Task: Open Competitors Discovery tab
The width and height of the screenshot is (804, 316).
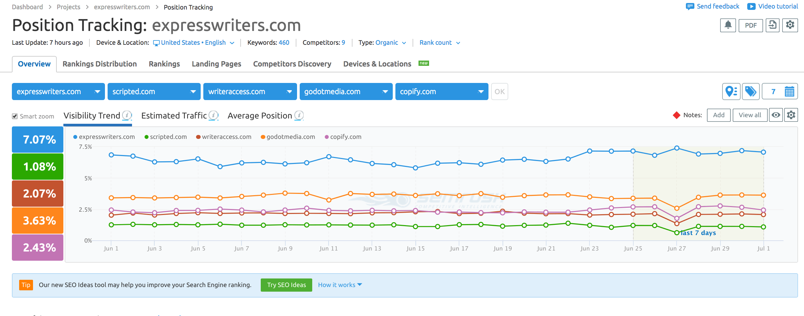Action: (292, 64)
